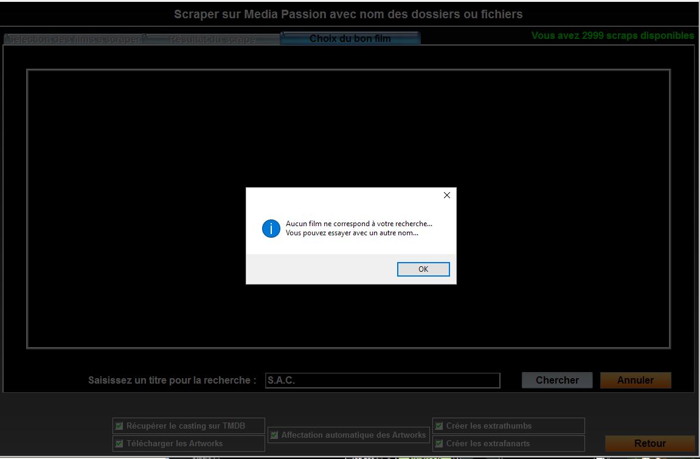Toggle 'Créer les extrathumbs' checkbox
Image resolution: width=700 pixels, height=459 pixels.
tap(439, 426)
